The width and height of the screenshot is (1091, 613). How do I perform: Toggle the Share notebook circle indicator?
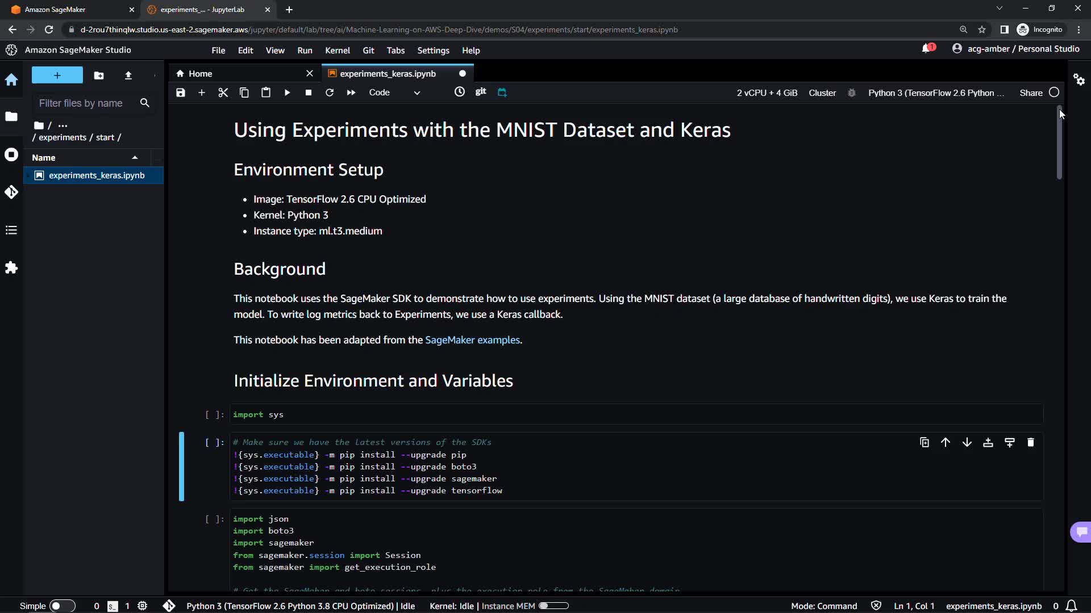1054,93
